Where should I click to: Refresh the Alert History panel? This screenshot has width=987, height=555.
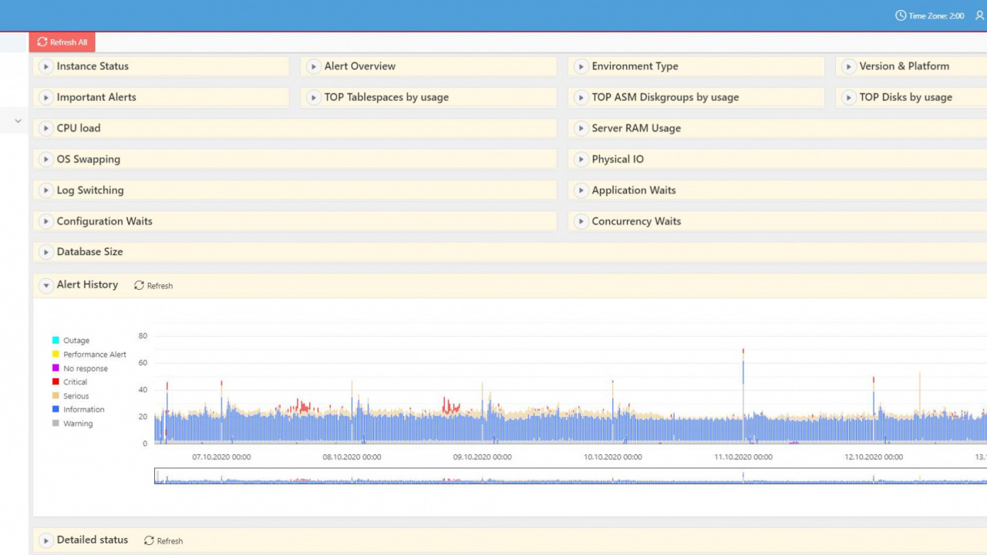coord(153,285)
